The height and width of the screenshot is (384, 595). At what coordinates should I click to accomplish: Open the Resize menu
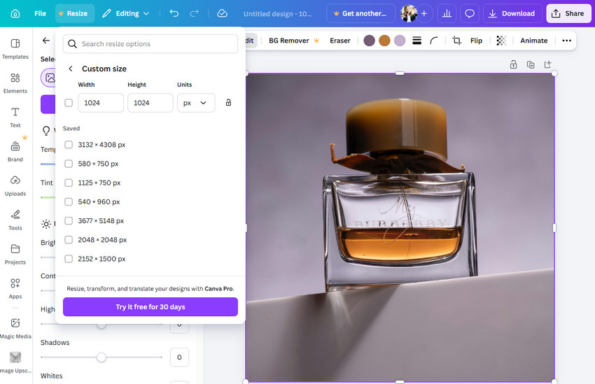[75, 14]
